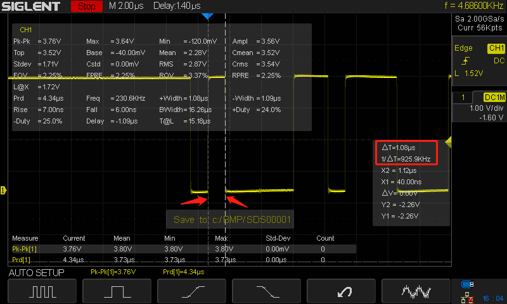Viewport: 507px width, 304px height.
Task: Click the SIGLENT logo
Action: tap(31, 6)
